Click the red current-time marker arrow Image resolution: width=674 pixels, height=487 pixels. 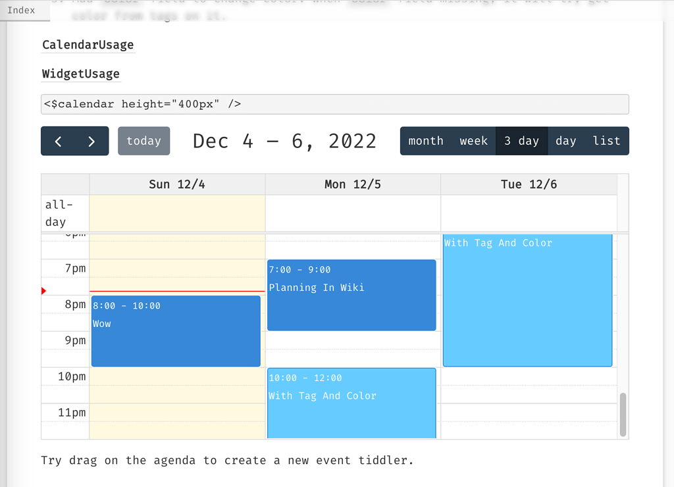point(43,290)
